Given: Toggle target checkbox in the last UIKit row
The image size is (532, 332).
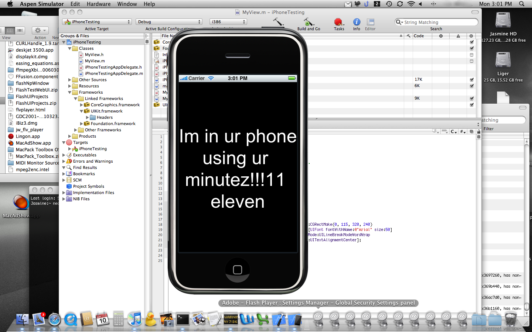Looking at the screenshot, I should [x=471, y=105].
